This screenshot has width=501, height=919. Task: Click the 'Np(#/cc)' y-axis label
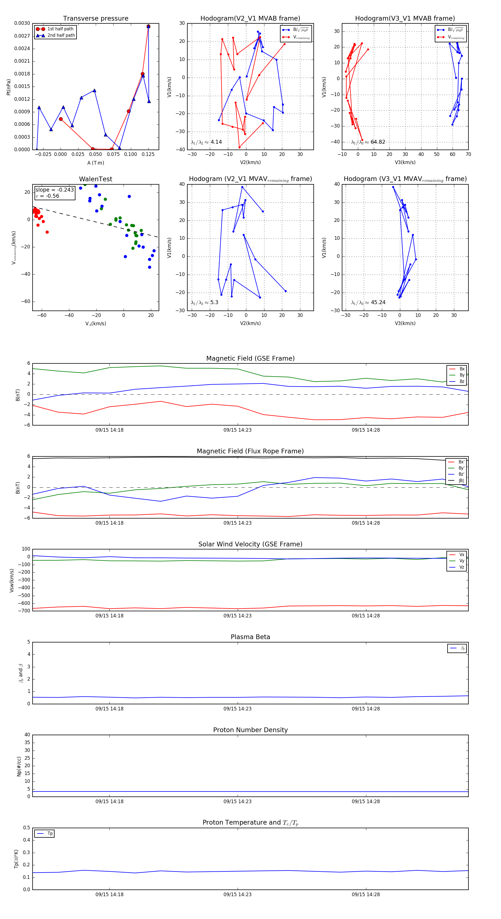click(x=19, y=766)
